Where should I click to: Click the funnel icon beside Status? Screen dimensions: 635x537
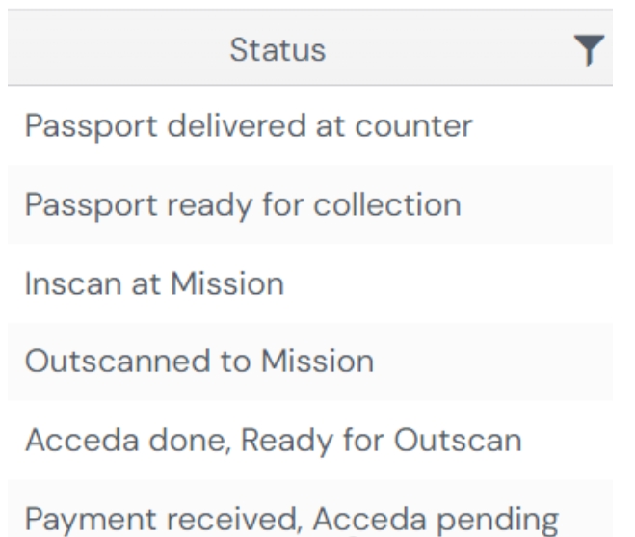596,51
